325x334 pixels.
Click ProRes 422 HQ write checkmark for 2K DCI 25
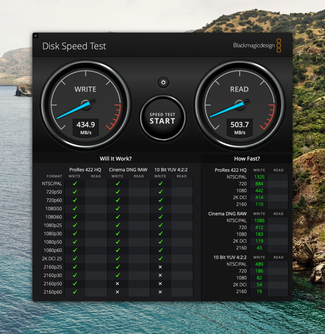pos(75,258)
